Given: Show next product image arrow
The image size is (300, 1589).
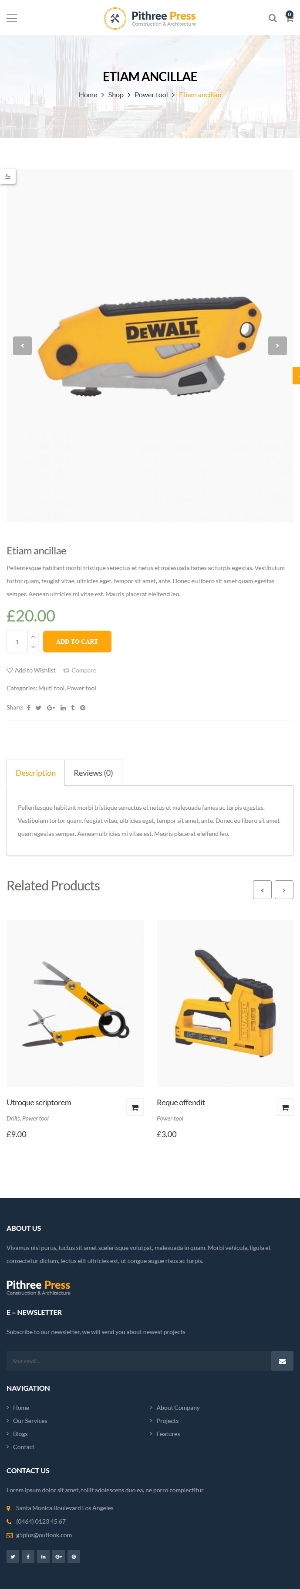Looking at the screenshot, I should coord(277,346).
